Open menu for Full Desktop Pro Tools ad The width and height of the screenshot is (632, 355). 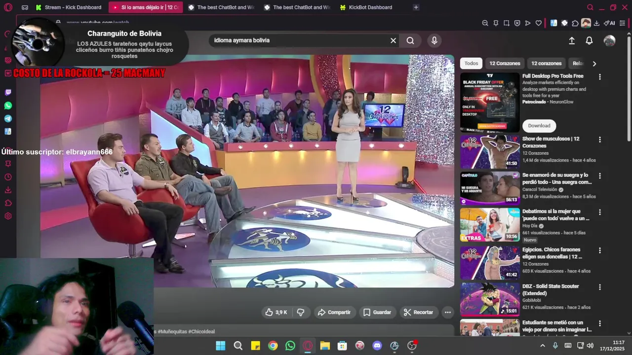pyautogui.click(x=600, y=77)
